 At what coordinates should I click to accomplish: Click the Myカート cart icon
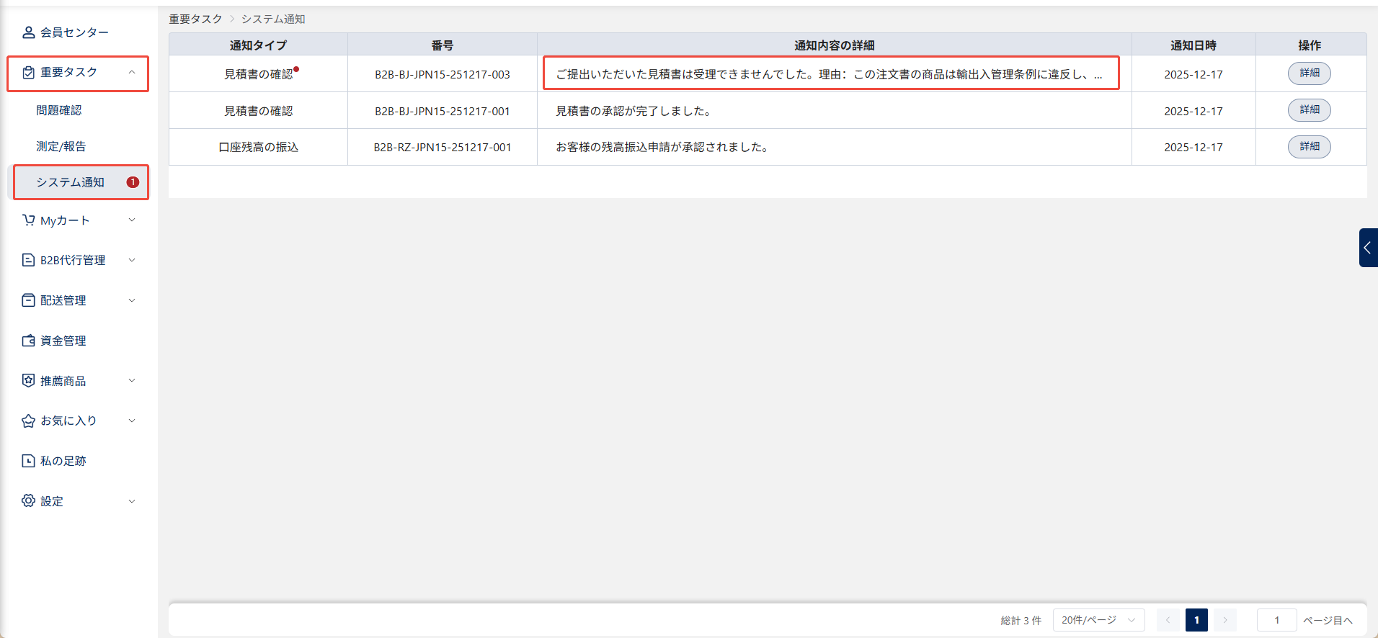point(29,220)
